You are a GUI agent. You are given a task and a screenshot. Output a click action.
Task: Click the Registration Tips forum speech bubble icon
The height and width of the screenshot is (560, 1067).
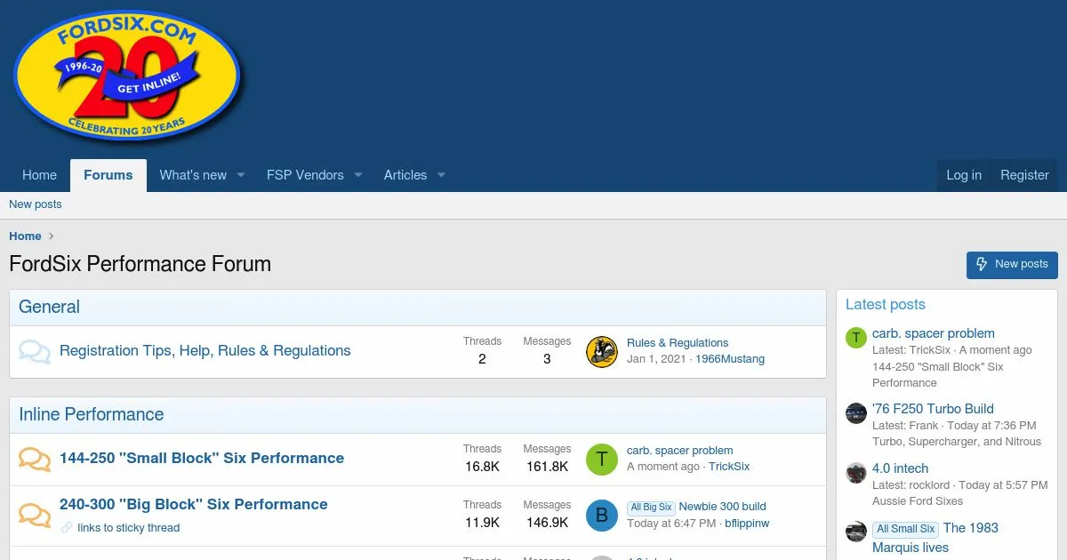(35, 352)
